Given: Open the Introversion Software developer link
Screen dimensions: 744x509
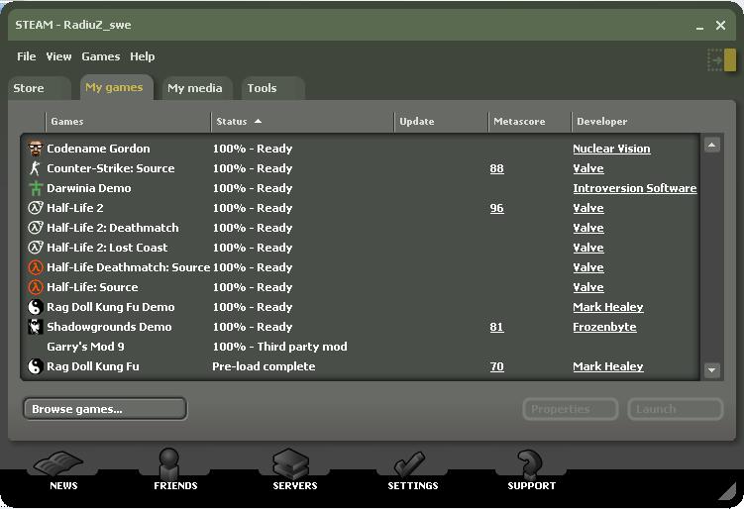Looking at the screenshot, I should coord(634,188).
